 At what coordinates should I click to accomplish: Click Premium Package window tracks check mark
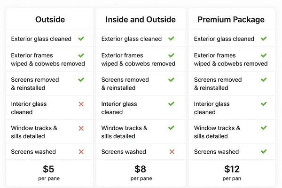click(x=264, y=128)
